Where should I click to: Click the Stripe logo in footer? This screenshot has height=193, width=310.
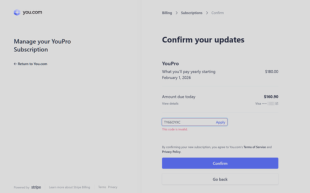pyautogui.click(x=36, y=187)
